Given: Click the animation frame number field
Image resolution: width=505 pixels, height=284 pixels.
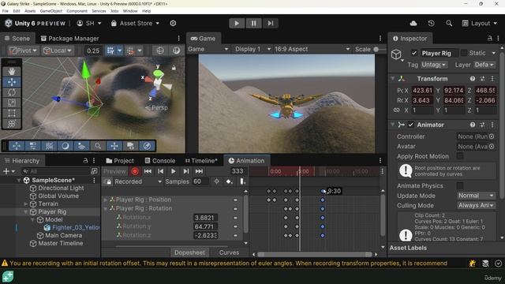Looking at the screenshot, I should (238, 171).
